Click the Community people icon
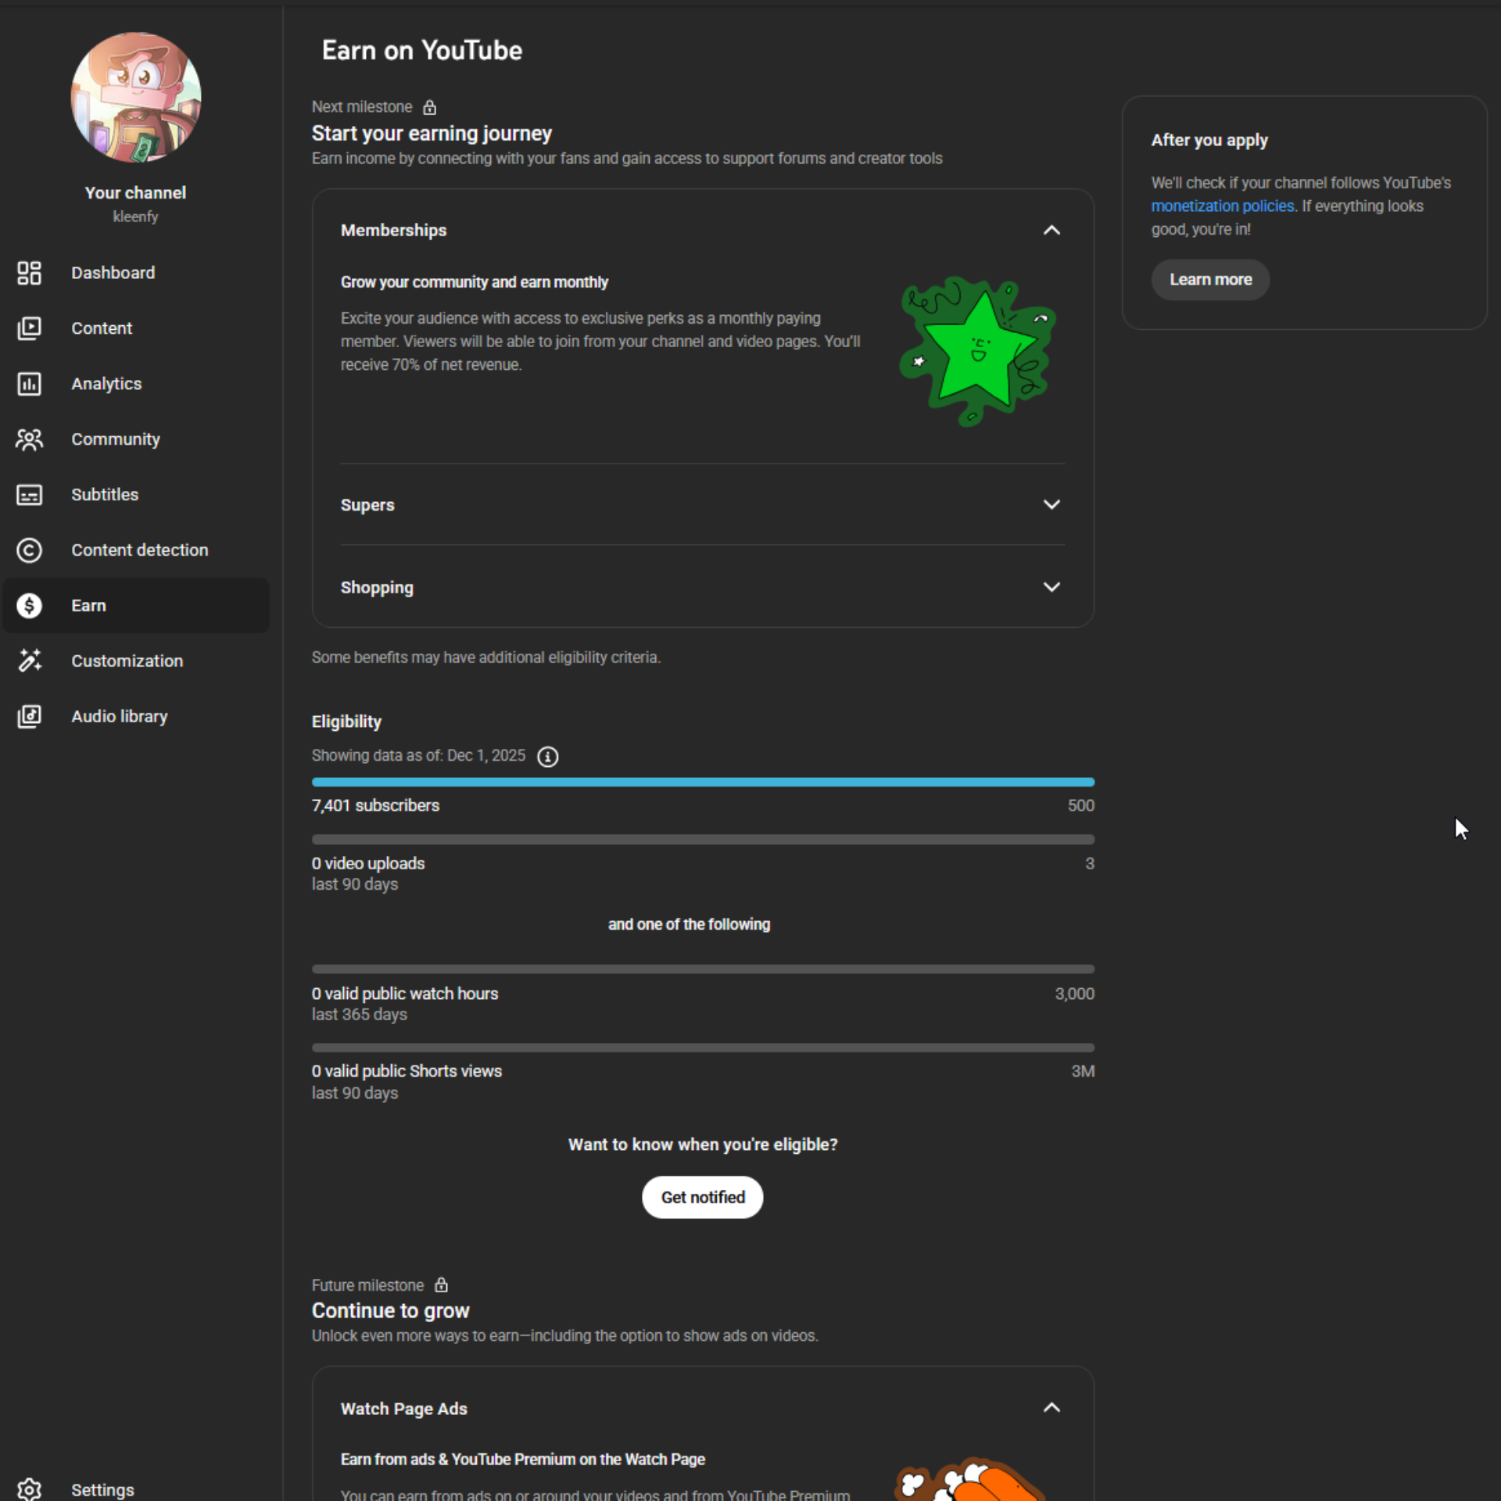 pos(29,439)
